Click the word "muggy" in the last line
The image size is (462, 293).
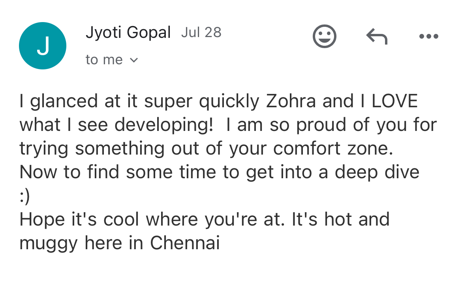(x=49, y=243)
